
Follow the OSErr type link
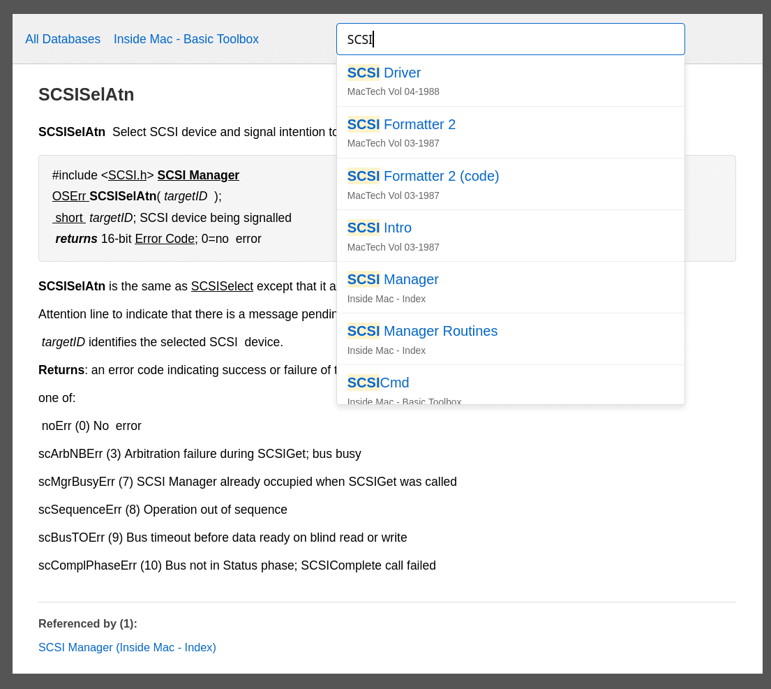coord(69,196)
